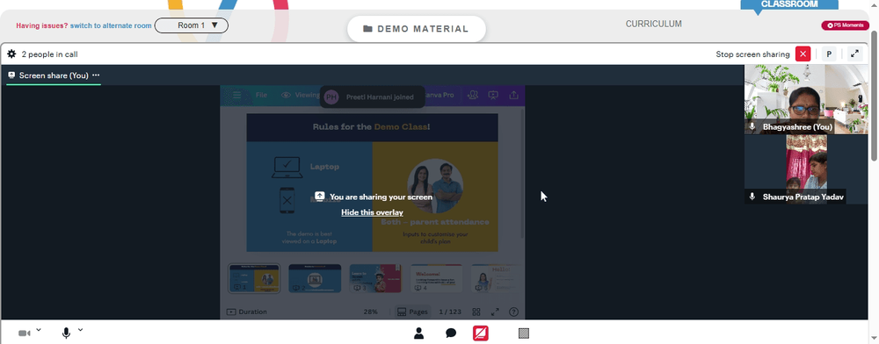Image resolution: width=879 pixels, height=344 pixels.
Task: Show the participants list
Action: click(x=418, y=333)
